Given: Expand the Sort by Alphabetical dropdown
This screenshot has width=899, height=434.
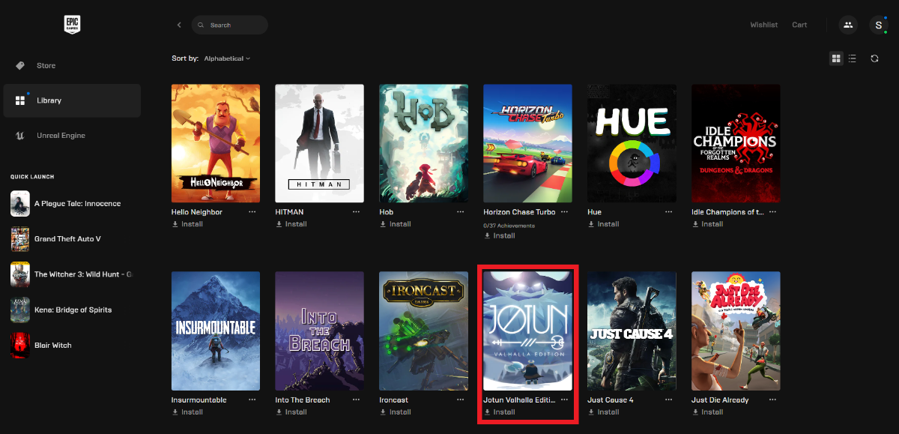Looking at the screenshot, I should coord(227,58).
